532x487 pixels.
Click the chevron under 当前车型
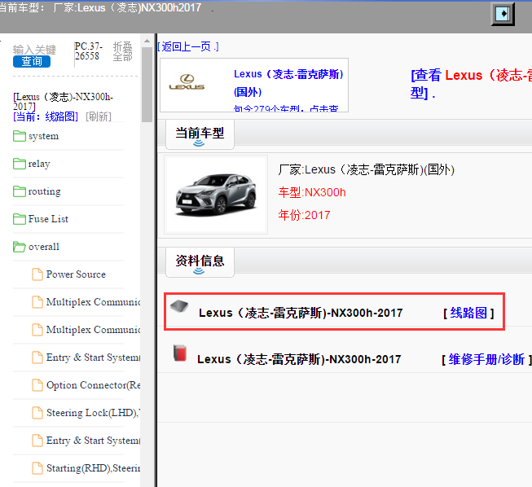point(199,143)
